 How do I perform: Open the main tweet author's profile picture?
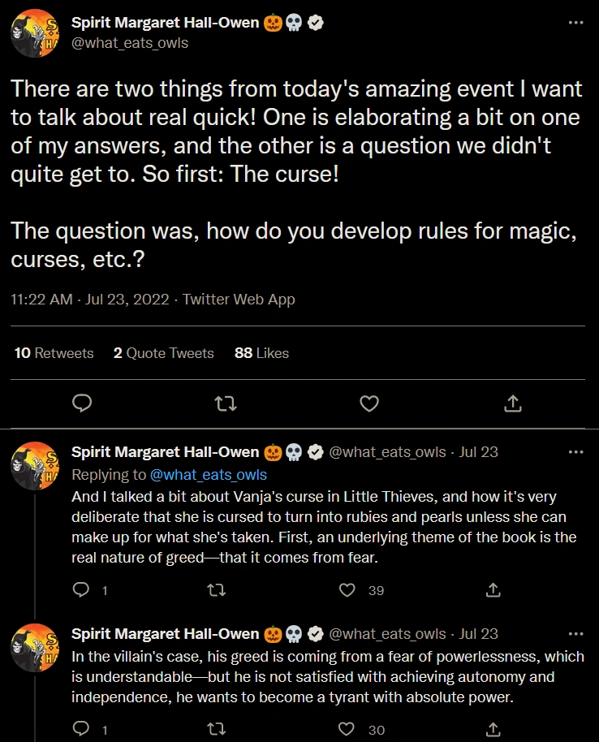(33, 32)
